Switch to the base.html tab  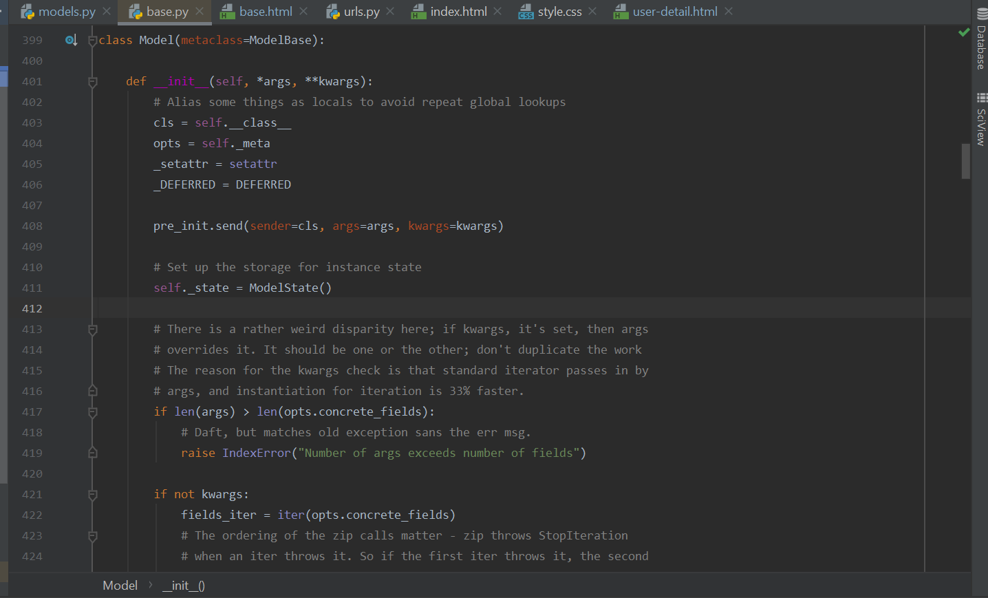(266, 12)
